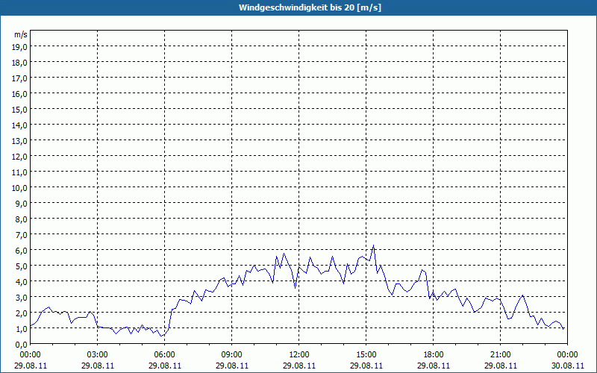Select the 11,0 y-axis label
597x373 pixels.
pos(20,172)
